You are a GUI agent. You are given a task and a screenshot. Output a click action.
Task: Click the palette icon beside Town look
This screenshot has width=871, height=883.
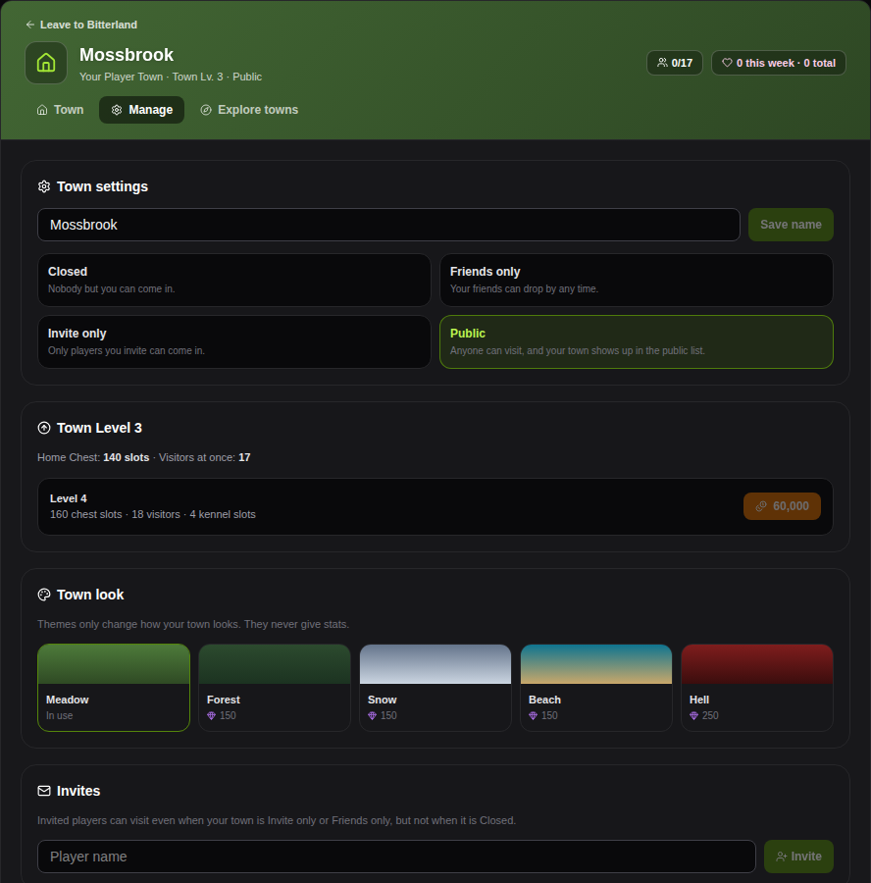[44, 595]
